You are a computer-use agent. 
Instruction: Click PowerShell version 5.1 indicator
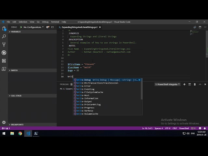point(194,128)
